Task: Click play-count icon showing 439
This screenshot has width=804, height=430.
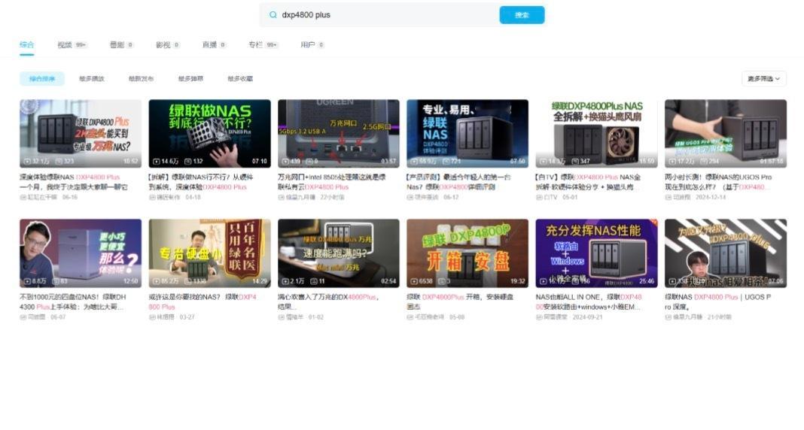Action: click(285, 161)
